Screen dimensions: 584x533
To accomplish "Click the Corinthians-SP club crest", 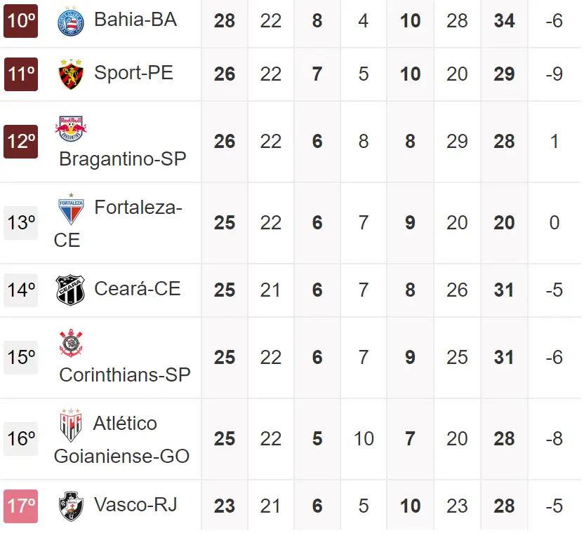I will (71, 344).
